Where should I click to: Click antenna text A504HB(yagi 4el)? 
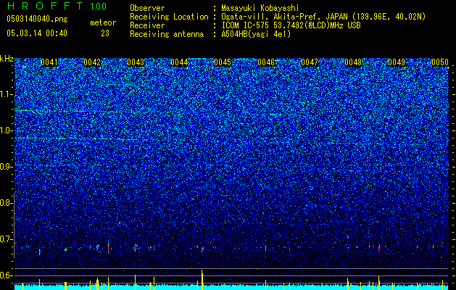click(x=256, y=34)
